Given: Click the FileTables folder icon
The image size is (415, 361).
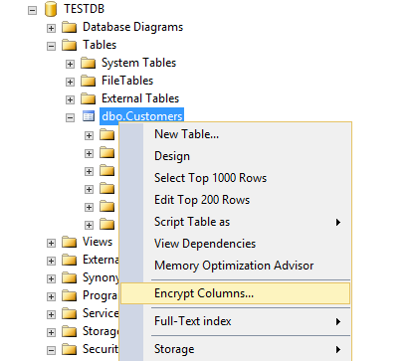Looking at the screenshot, I should (x=88, y=81).
